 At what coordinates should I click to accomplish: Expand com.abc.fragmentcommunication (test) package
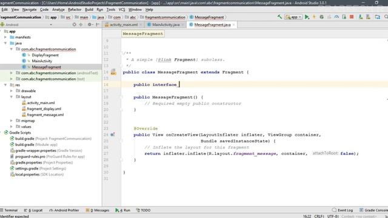12,79
